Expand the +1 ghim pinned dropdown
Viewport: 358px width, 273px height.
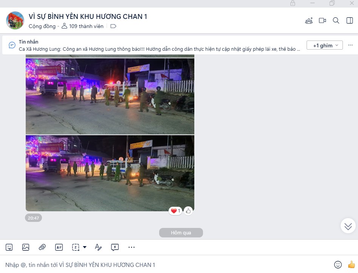[324, 45]
